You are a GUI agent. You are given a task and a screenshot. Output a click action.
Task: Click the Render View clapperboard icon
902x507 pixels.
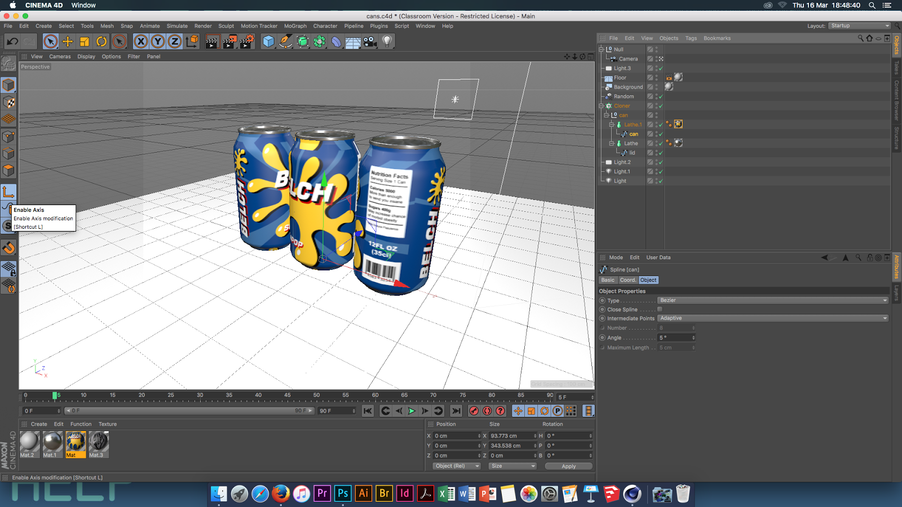click(x=212, y=41)
